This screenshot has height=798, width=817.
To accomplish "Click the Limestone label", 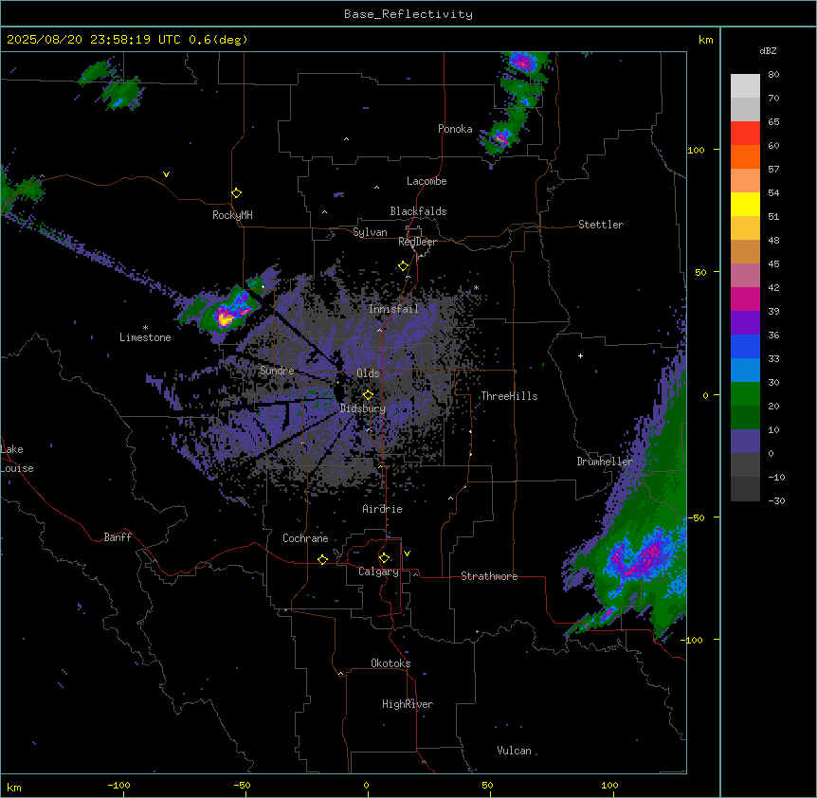I will pos(145,337).
